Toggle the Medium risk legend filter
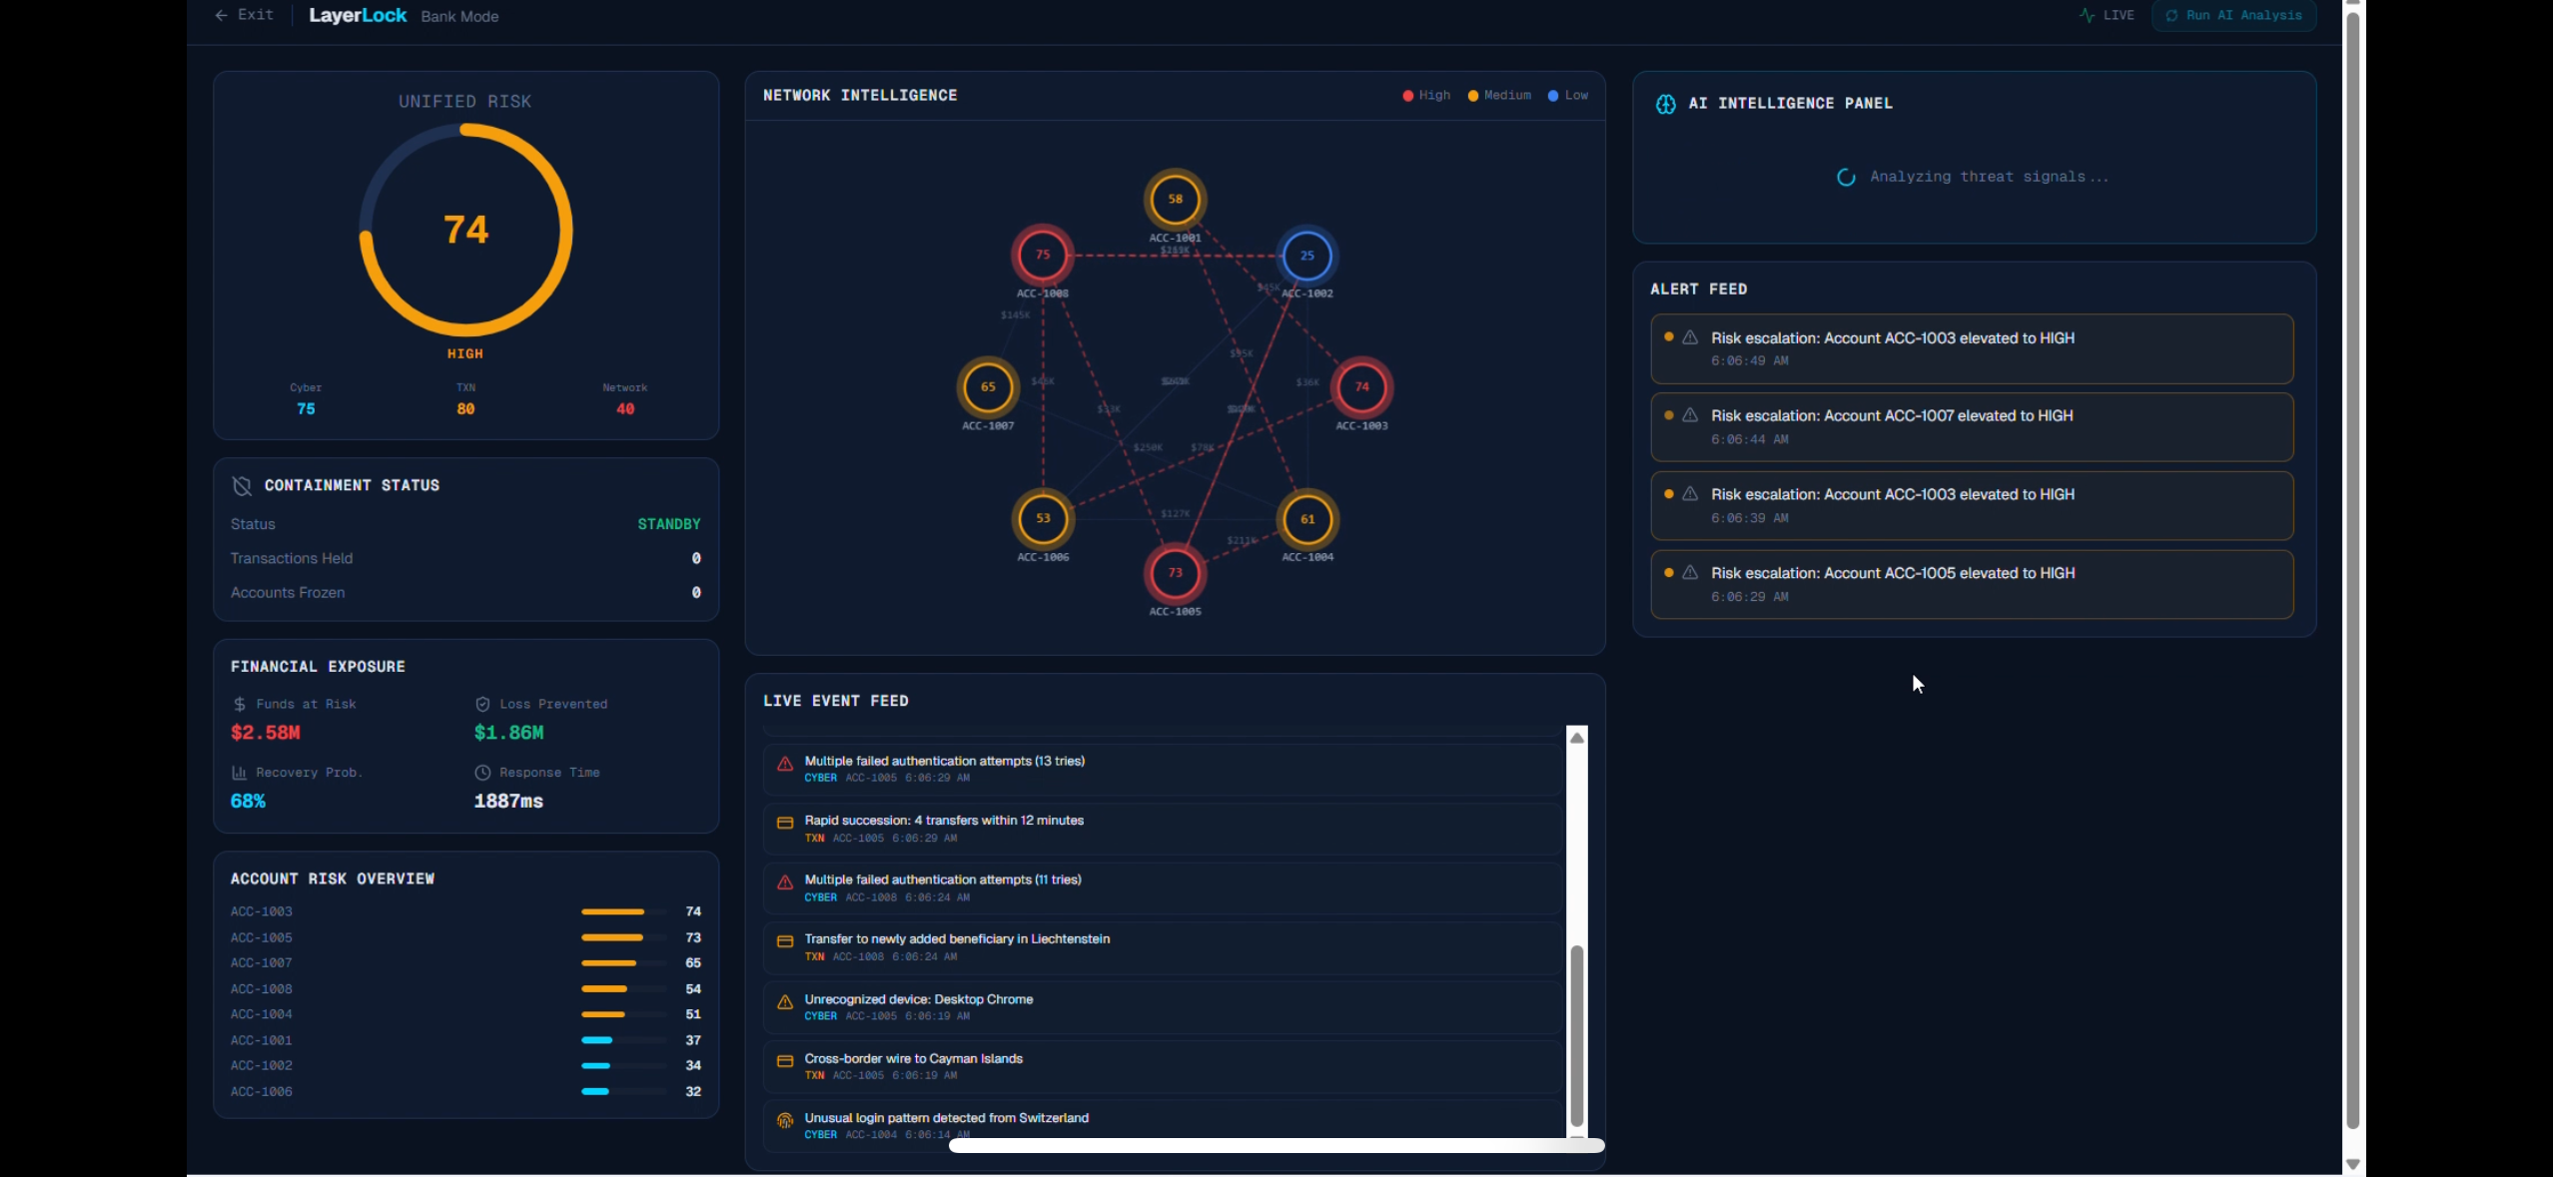2553x1177 pixels. pos(1499,96)
